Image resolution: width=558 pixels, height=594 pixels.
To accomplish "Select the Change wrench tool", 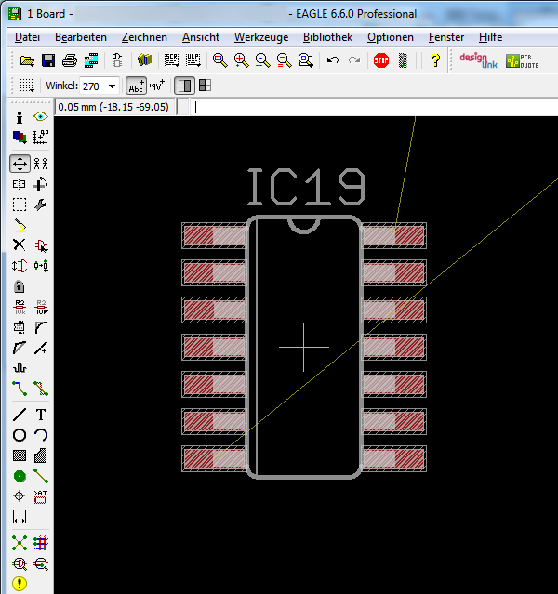I will click(x=41, y=205).
